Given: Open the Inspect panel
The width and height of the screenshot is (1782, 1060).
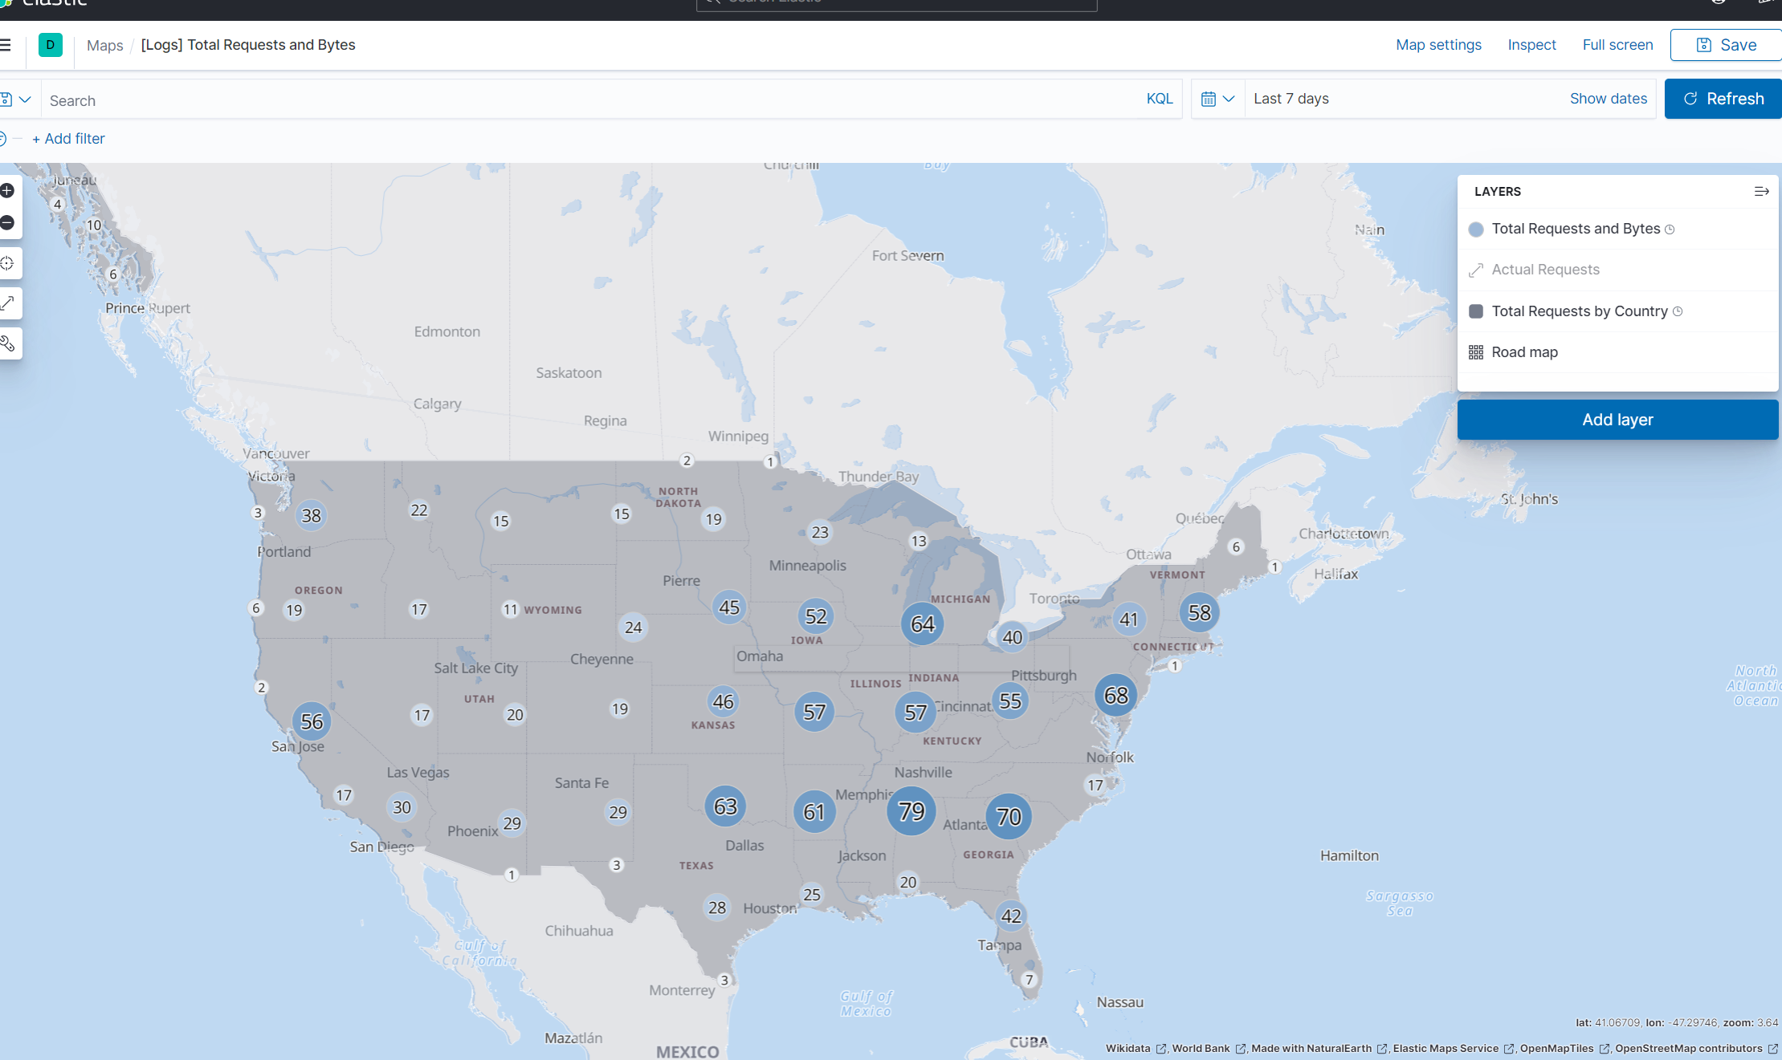Looking at the screenshot, I should [x=1531, y=45].
